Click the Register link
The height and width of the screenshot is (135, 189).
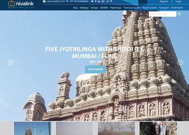tap(164, 1)
